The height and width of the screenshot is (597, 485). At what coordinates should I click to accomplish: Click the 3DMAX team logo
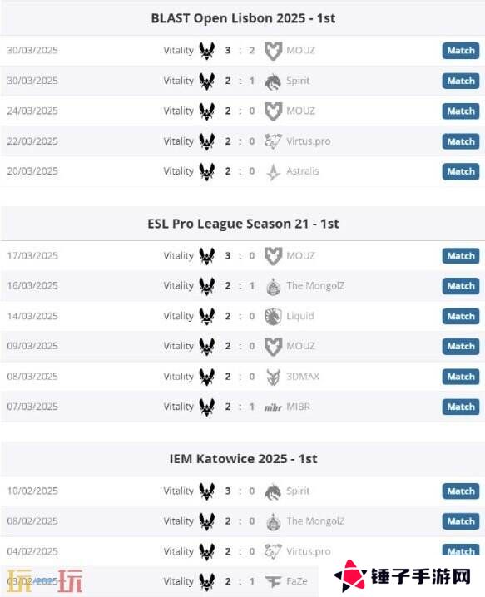273,377
